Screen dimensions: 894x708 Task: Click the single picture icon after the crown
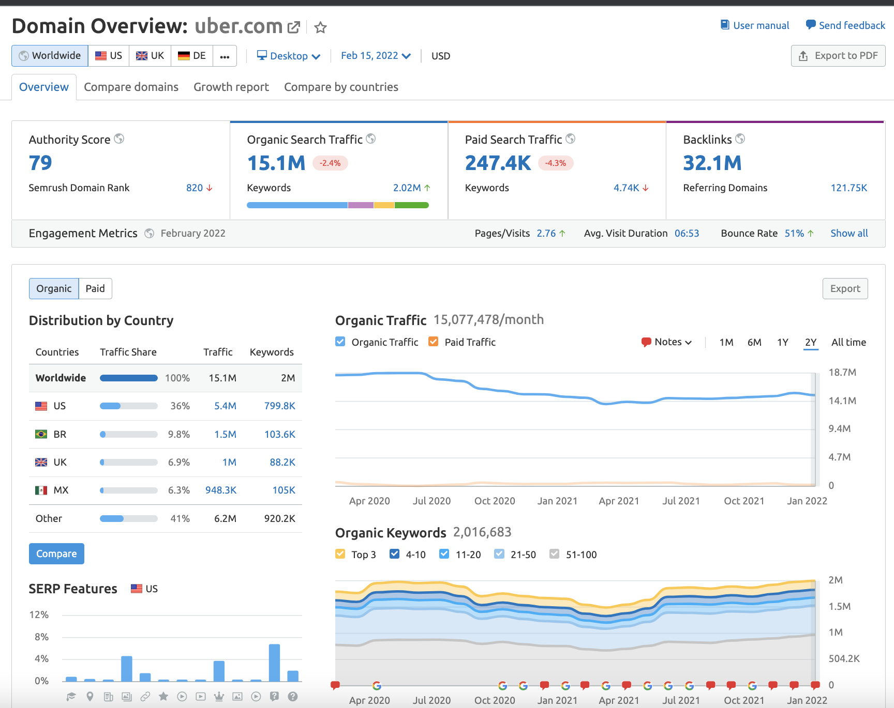237,697
